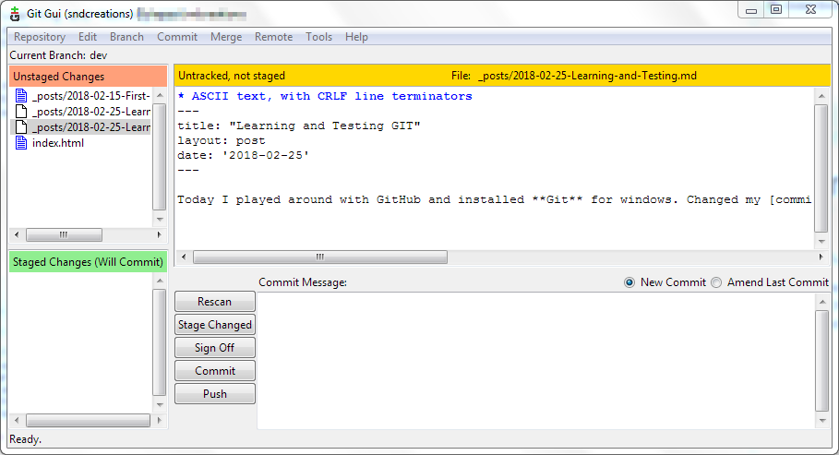Screen dimensions: 839x455
Task: Click horizontal scrollbar thumb in diff view
Action: (320, 257)
